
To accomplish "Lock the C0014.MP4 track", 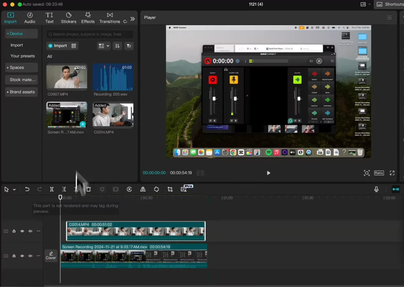I will click(x=14, y=231).
